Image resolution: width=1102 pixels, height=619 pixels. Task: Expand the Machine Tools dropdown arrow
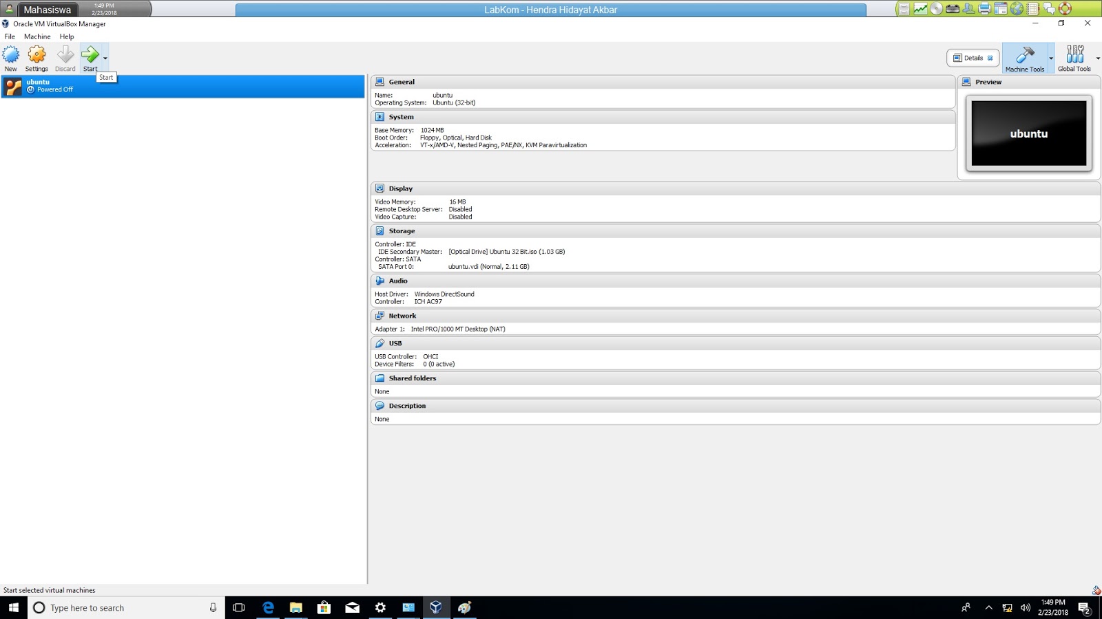pos(1050,58)
